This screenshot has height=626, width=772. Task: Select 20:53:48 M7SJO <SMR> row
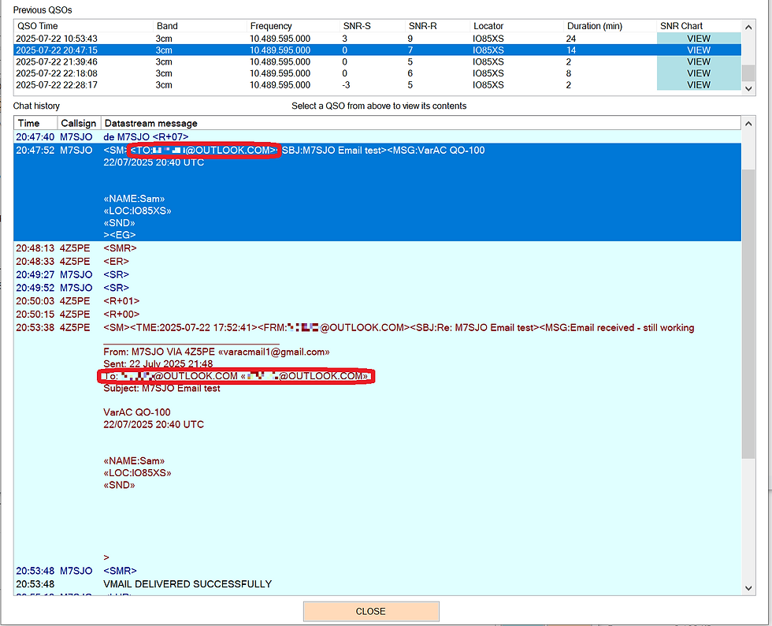point(377,571)
